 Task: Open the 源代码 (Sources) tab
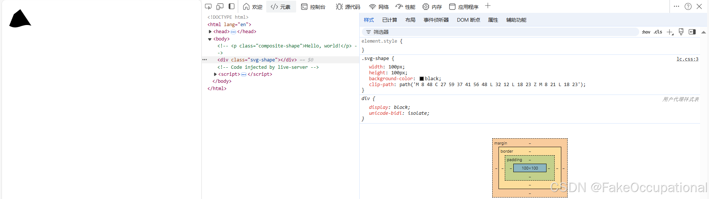(x=348, y=7)
